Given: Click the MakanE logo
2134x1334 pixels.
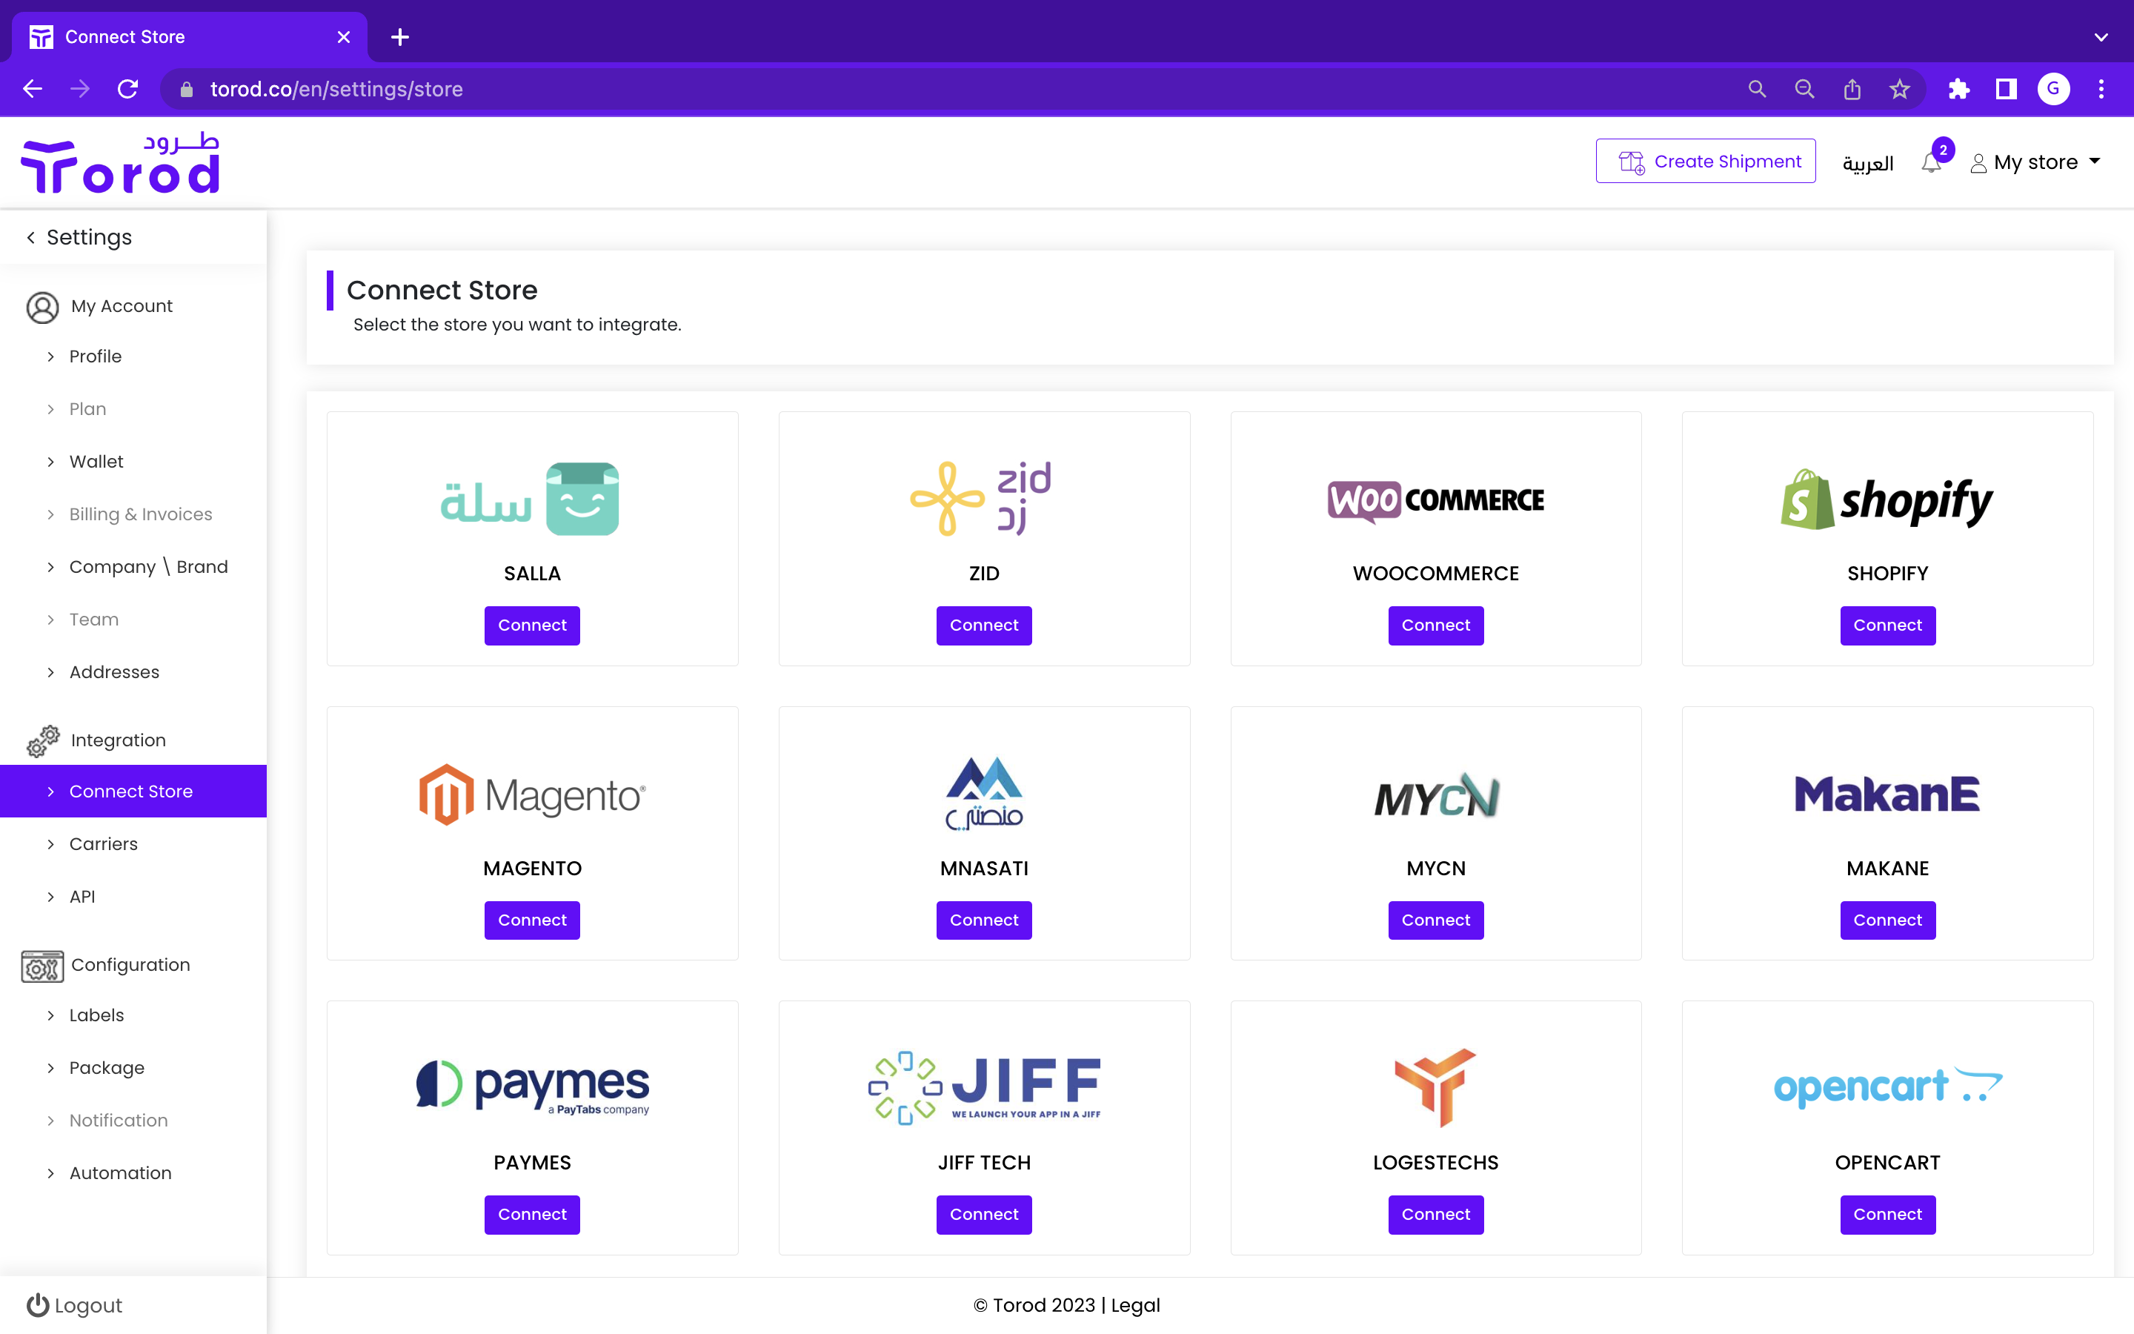Looking at the screenshot, I should click(x=1887, y=794).
